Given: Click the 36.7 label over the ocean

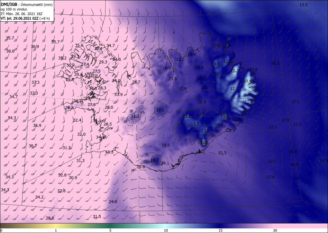Looking at the screenshot, I should [33, 146].
